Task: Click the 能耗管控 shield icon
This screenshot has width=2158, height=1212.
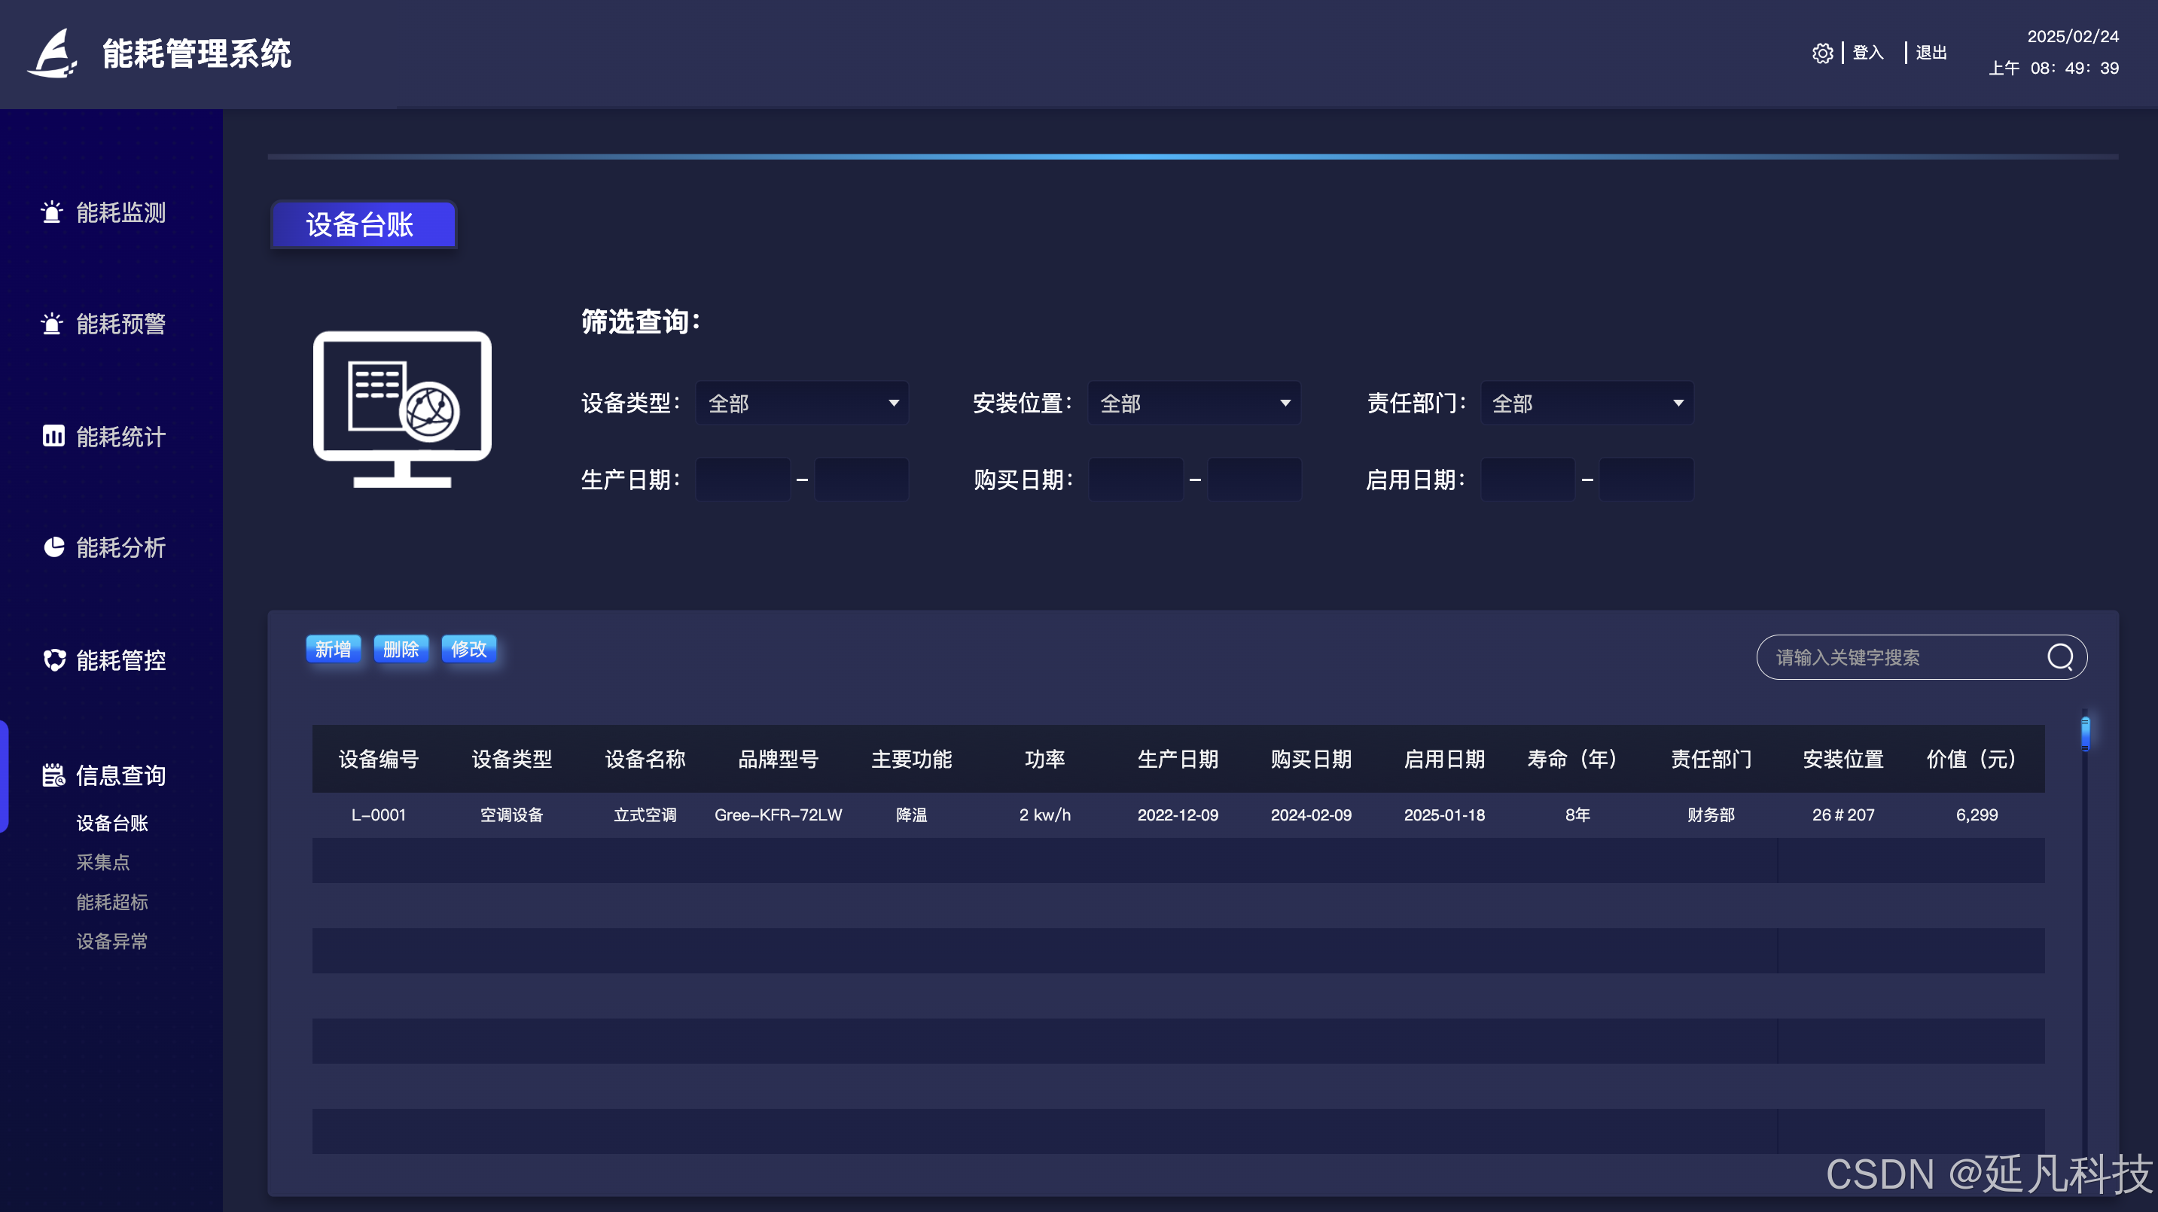Action: click(x=54, y=660)
